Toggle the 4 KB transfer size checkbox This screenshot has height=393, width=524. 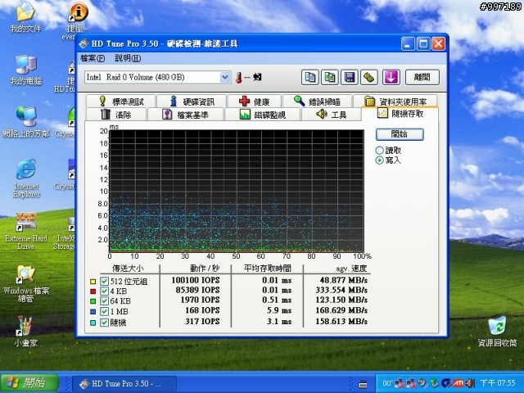tap(104, 291)
